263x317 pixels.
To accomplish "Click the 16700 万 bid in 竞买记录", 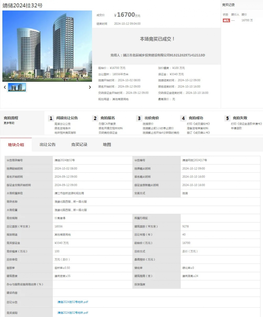I will click(x=247, y=20).
